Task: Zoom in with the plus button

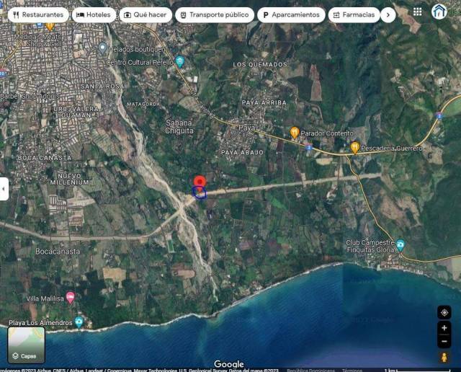Action: (444, 328)
